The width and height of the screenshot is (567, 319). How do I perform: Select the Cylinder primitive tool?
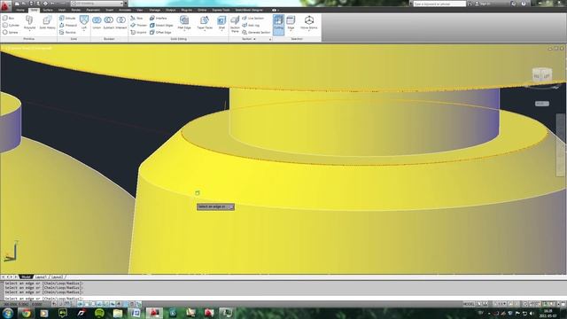pyautogui.click(x=11, y=25)
